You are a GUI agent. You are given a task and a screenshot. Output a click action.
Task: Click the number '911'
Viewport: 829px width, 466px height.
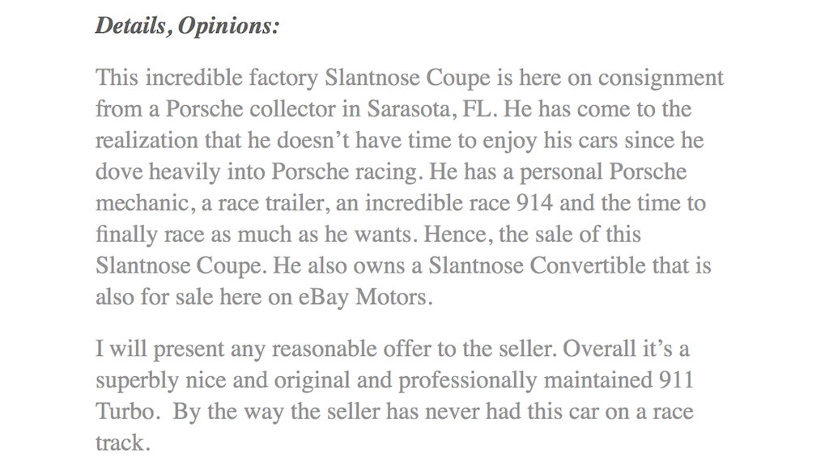[676, 381]
